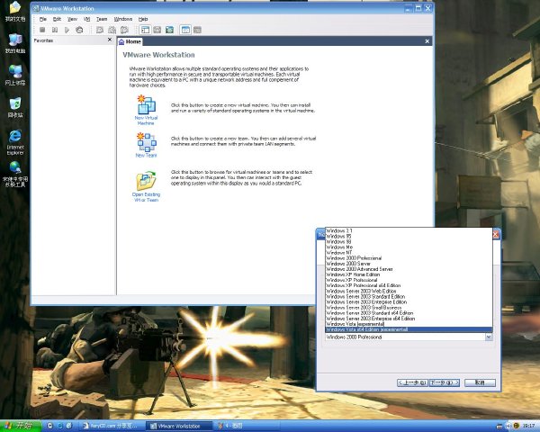This screenshot has width=540, height=432.
Task: Click the 上一步 (Back) button
Action: (x=412, y=382)
